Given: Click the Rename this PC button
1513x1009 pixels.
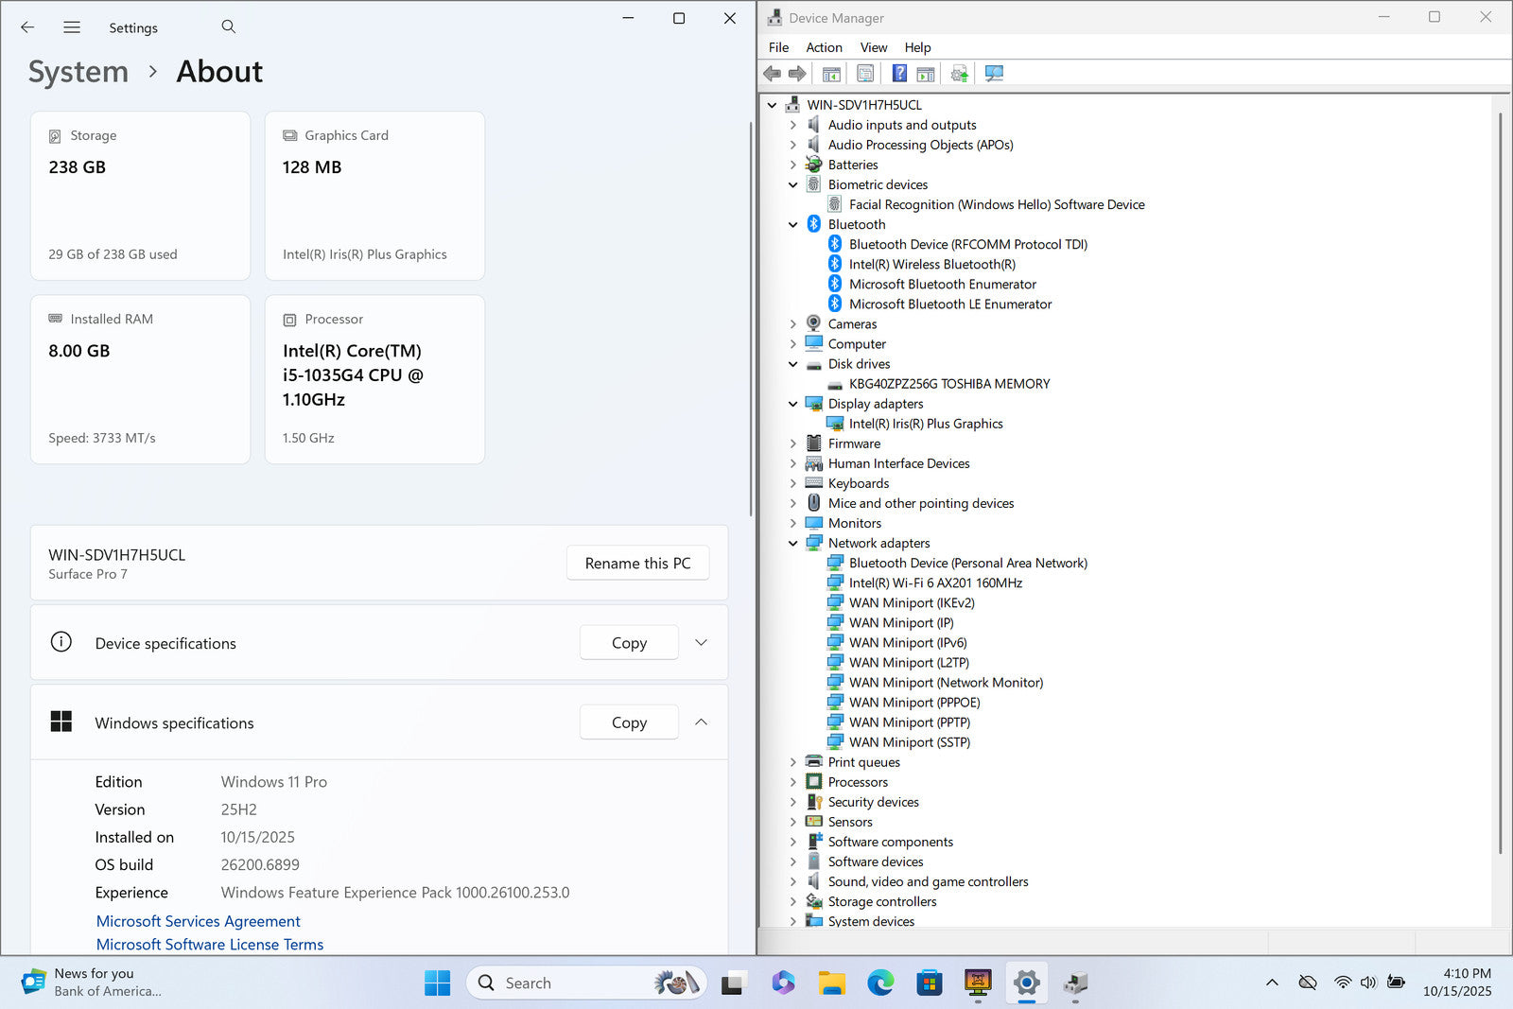Looking at the screenshot, I should [637, 564].
